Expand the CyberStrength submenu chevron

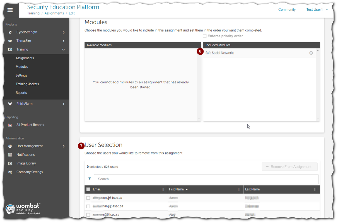click(x=64, y=32)
